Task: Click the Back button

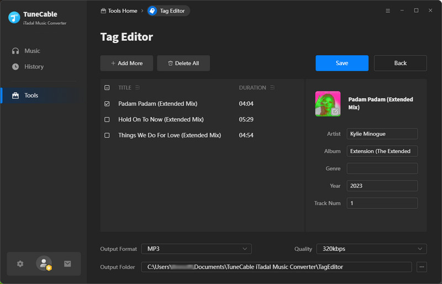Action: [x=400, y=63]
